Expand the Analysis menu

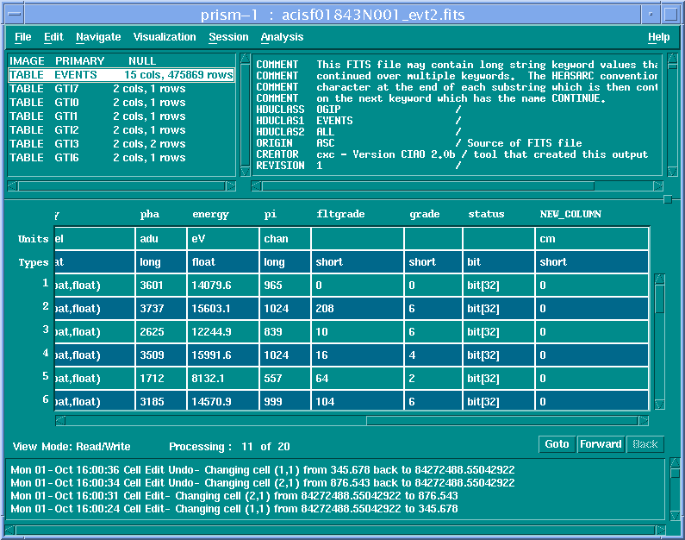282,37
